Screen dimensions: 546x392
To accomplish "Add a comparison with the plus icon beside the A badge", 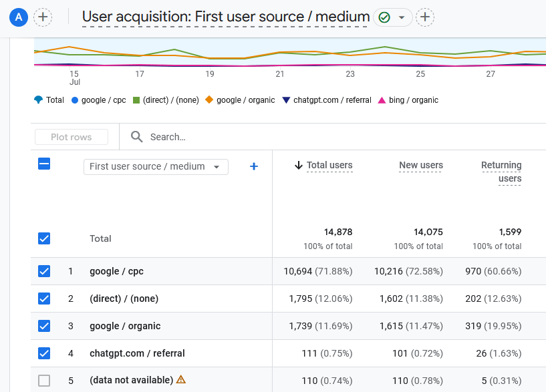I will tap(43, 17).
